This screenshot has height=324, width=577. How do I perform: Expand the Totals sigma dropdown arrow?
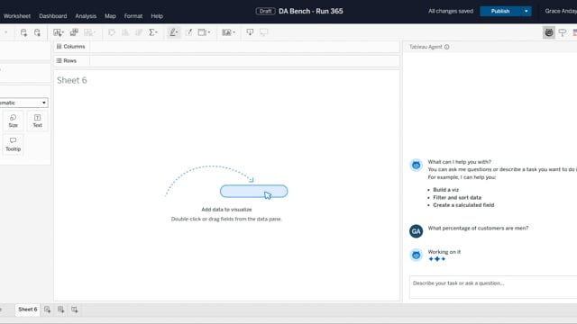[157, 32]
